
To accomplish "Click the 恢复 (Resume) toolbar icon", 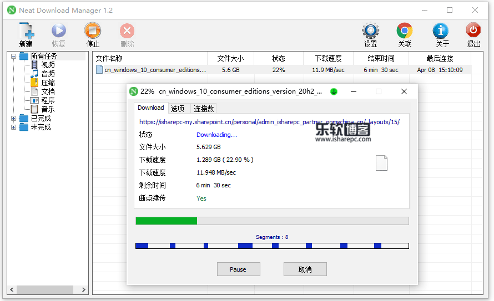I will (59, 31).
